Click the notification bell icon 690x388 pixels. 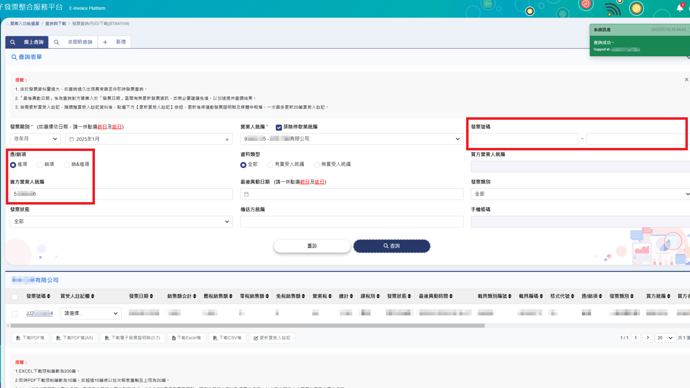(x=680, y=8)
